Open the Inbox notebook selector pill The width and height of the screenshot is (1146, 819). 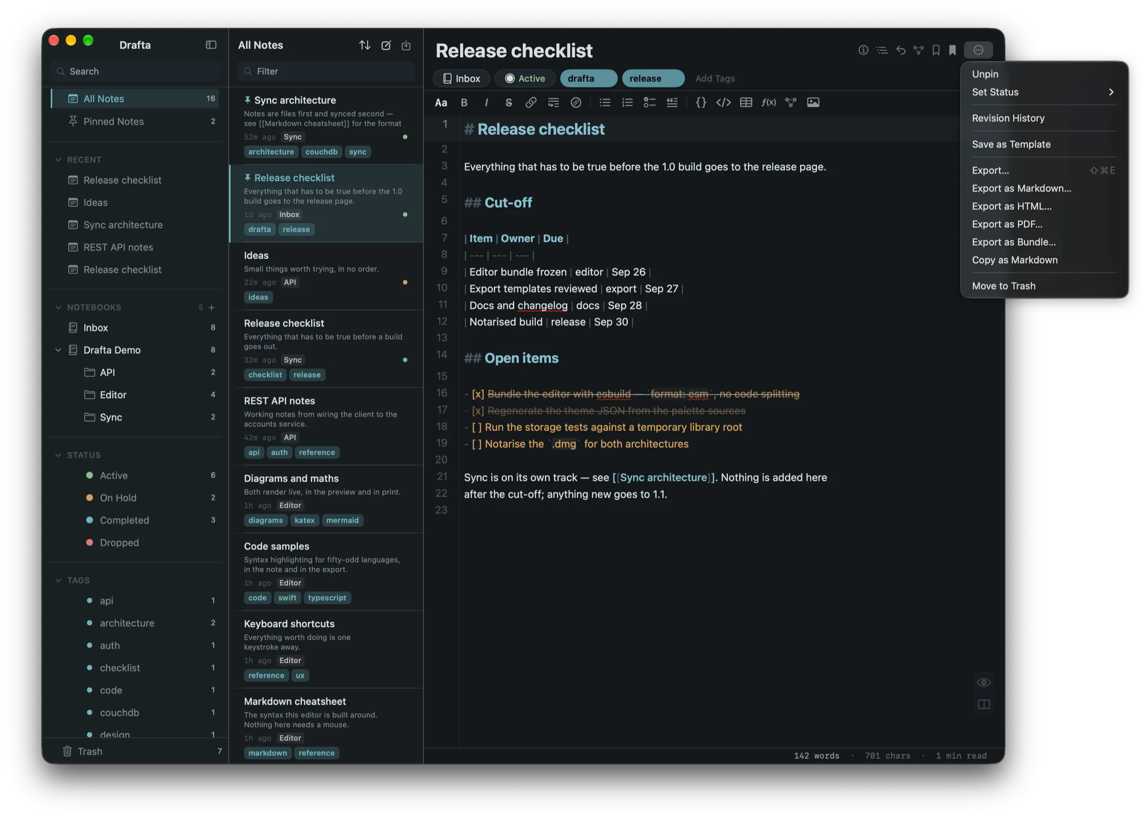(461, 78)
